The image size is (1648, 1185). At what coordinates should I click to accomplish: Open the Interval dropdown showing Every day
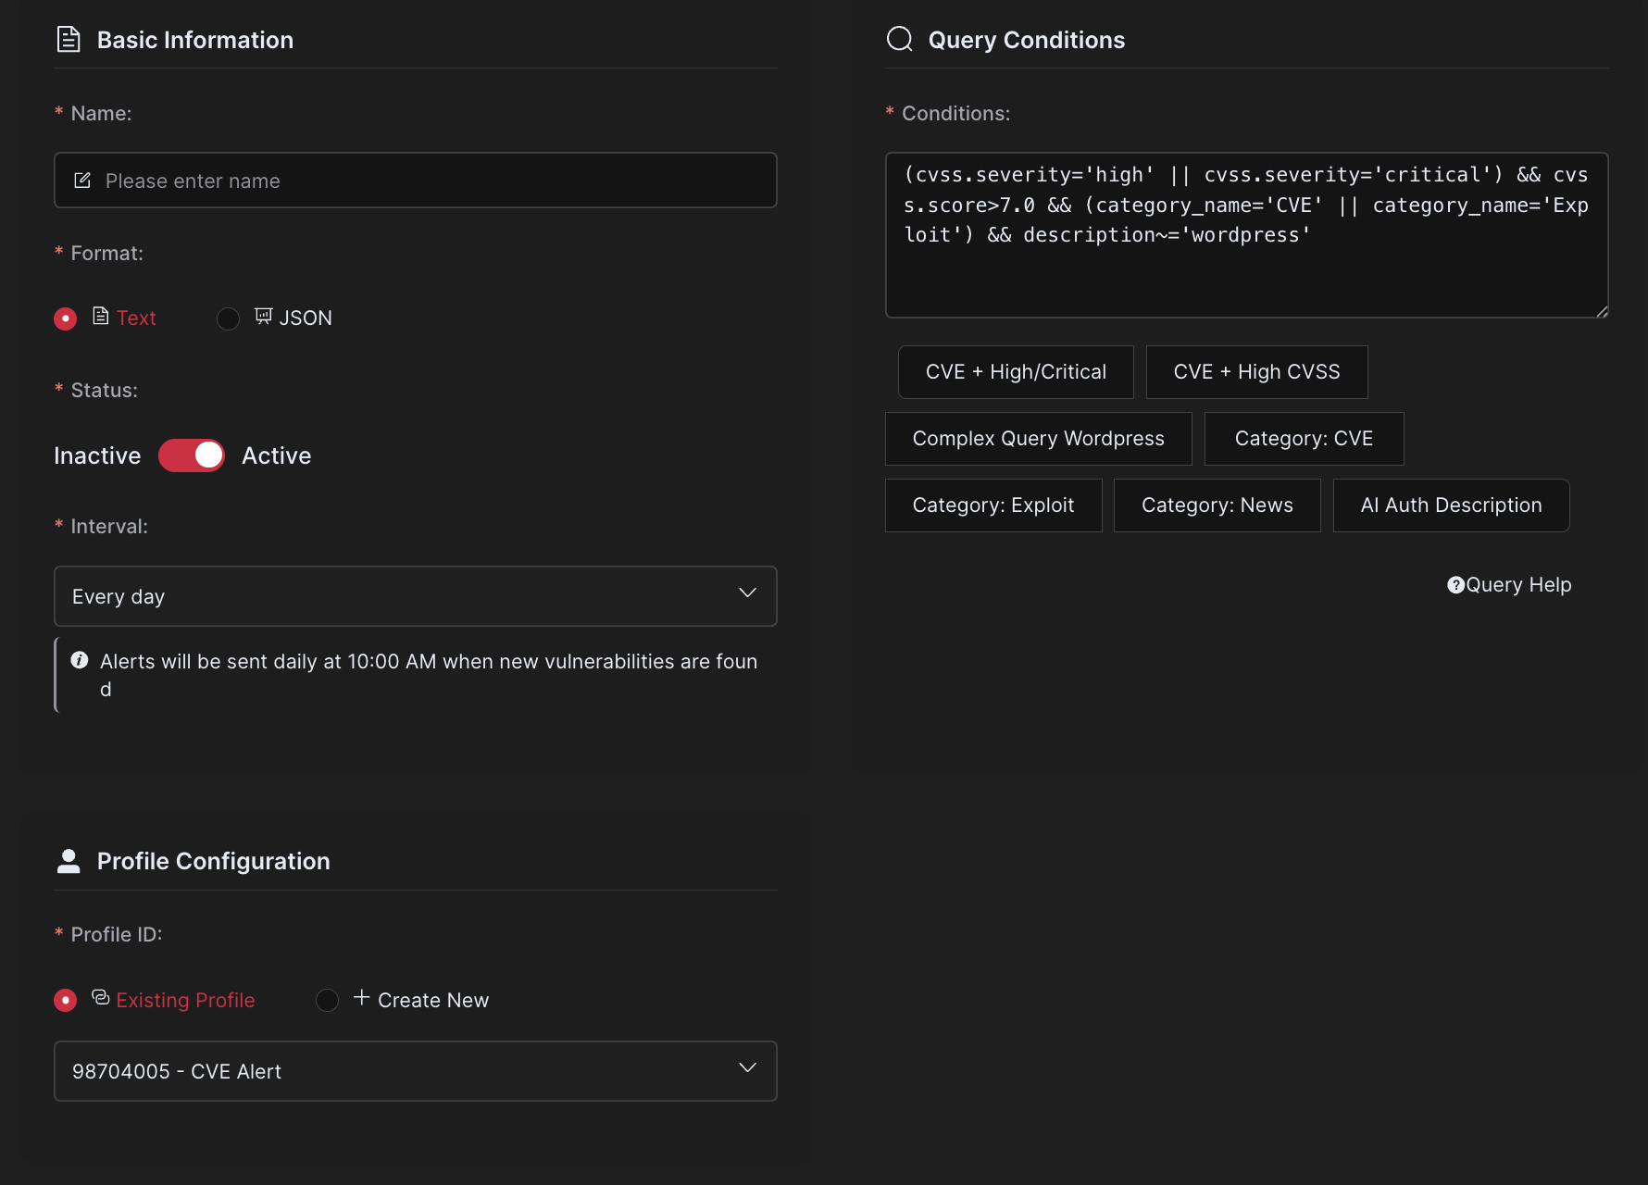tap(416, 596)
